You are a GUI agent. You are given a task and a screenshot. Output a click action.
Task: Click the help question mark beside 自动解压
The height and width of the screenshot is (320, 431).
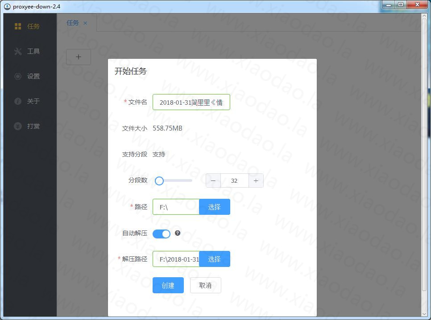click(178, 233)
